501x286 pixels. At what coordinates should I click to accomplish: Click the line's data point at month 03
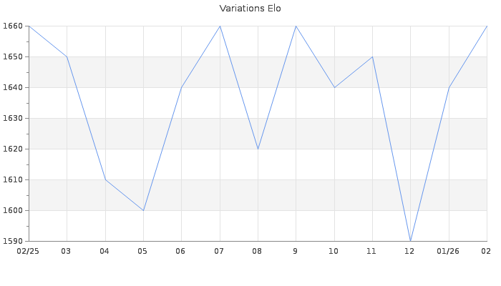(67, 56)
